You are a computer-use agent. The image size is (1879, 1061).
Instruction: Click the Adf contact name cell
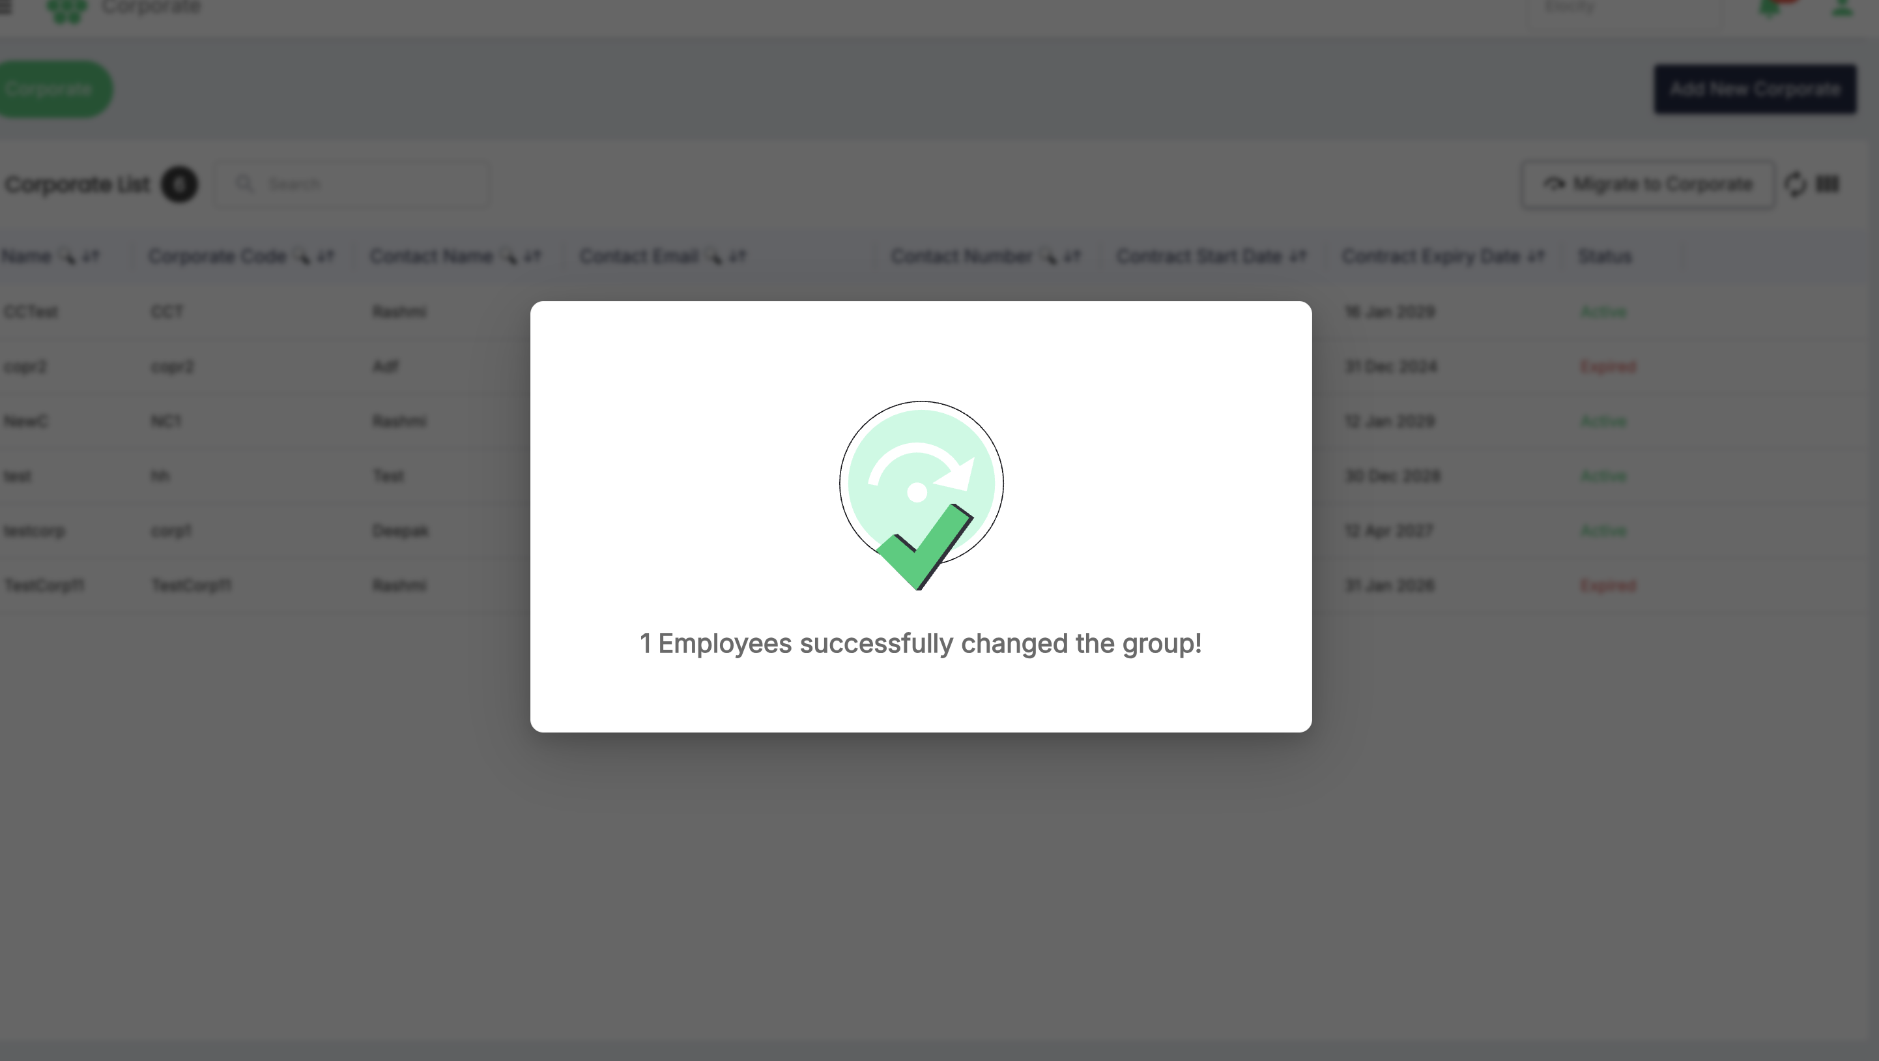(386, 366)
